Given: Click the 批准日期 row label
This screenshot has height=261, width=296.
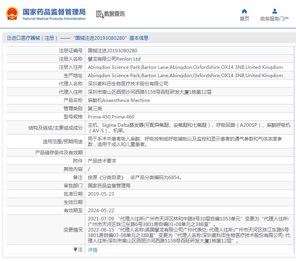Looking at the screenshot, I should pos(73,194).
